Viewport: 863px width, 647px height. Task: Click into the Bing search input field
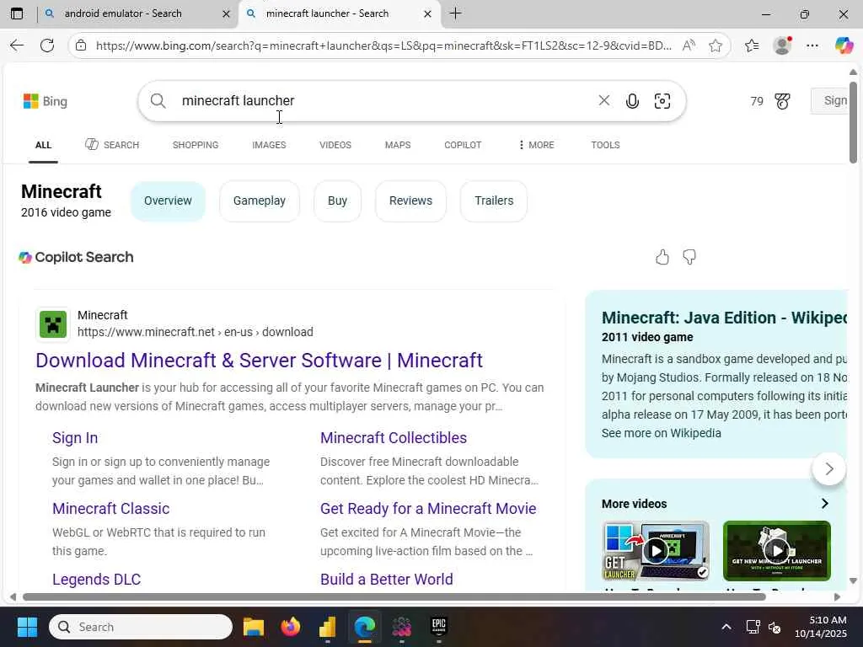tap(385, 101)
